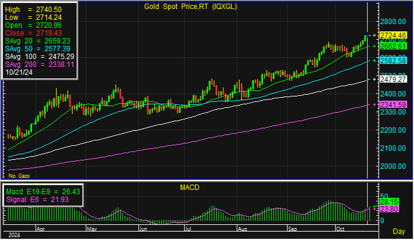Screen dimensions: 414x240
Task: Click the Jul label on the time axis
Action: [x=188, y=229]
